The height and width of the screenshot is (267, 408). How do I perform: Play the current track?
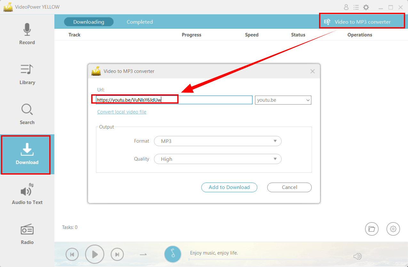(95, 254)
